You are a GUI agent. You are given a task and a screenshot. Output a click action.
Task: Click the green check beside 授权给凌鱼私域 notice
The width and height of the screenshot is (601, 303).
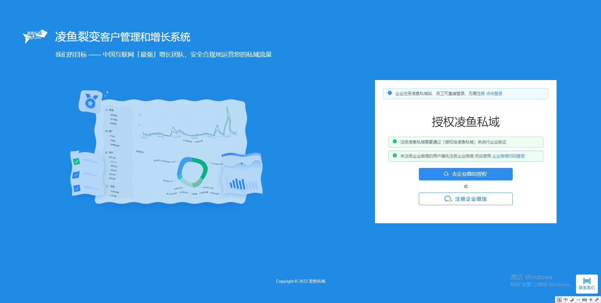pos(395,142)
